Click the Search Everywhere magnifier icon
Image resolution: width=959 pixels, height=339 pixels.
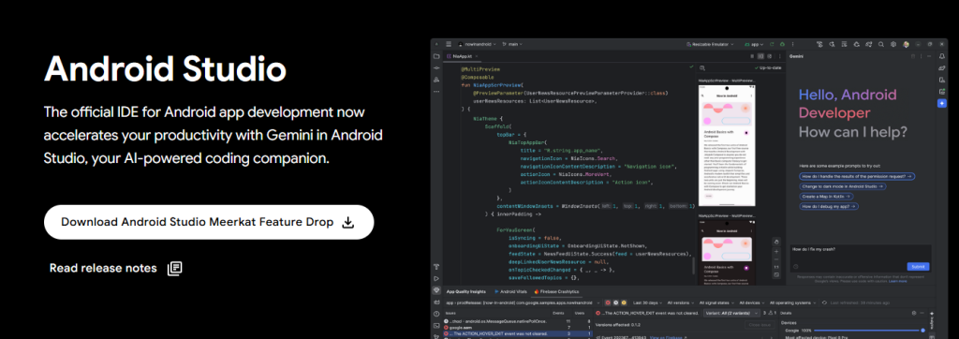[880, 44]
